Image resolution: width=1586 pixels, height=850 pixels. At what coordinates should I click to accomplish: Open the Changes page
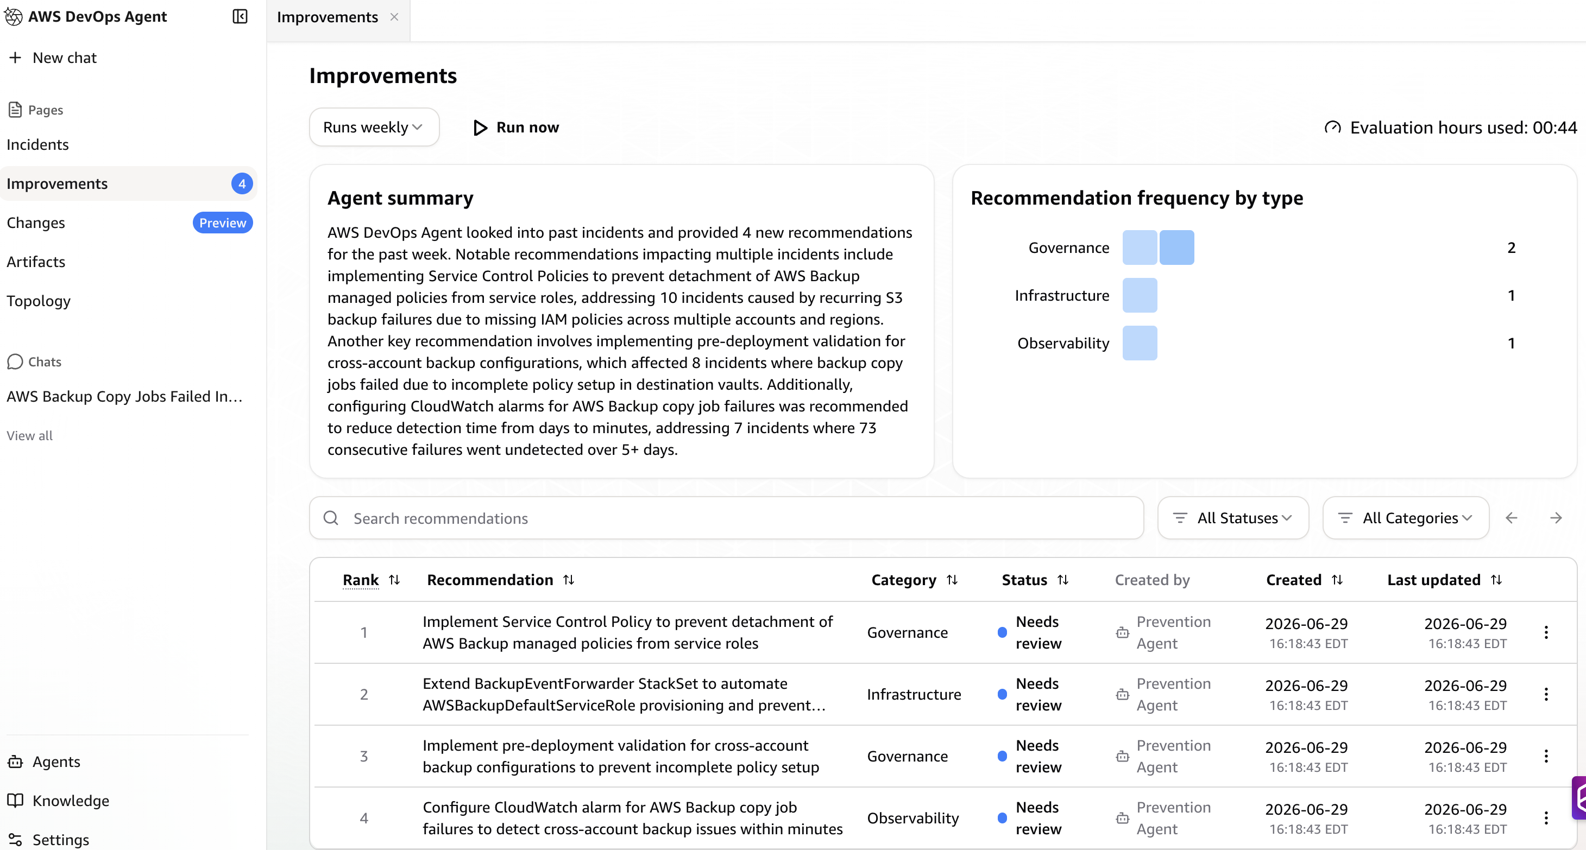click(x=36, y=223)
